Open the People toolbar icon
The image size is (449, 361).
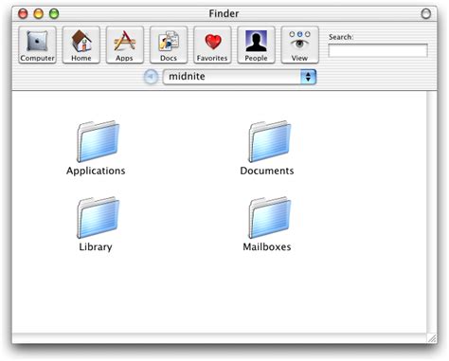click(x=256, y=45)
